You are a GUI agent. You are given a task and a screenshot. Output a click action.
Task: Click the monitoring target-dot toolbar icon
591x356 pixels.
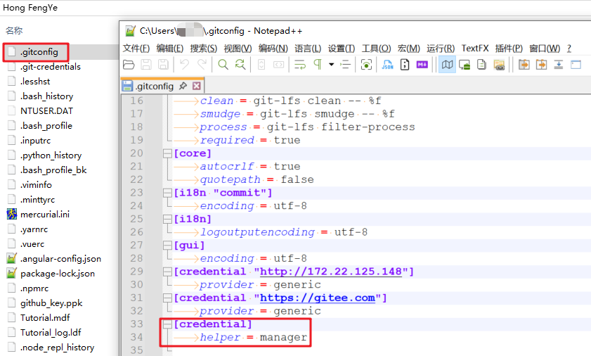pos(366,65)
